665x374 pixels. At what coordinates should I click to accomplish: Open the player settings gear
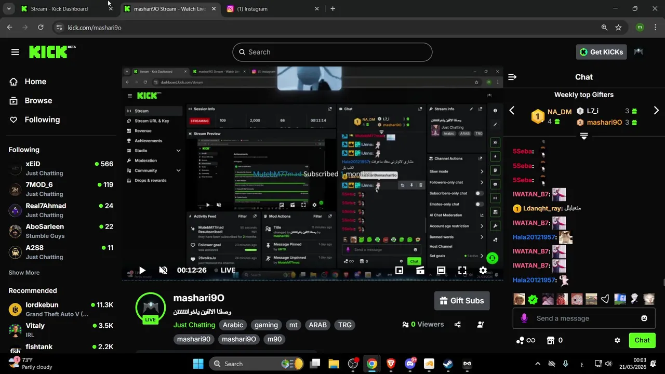pos(483,270)
